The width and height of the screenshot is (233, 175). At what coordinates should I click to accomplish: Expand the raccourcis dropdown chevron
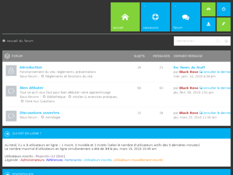coord(145,6)
